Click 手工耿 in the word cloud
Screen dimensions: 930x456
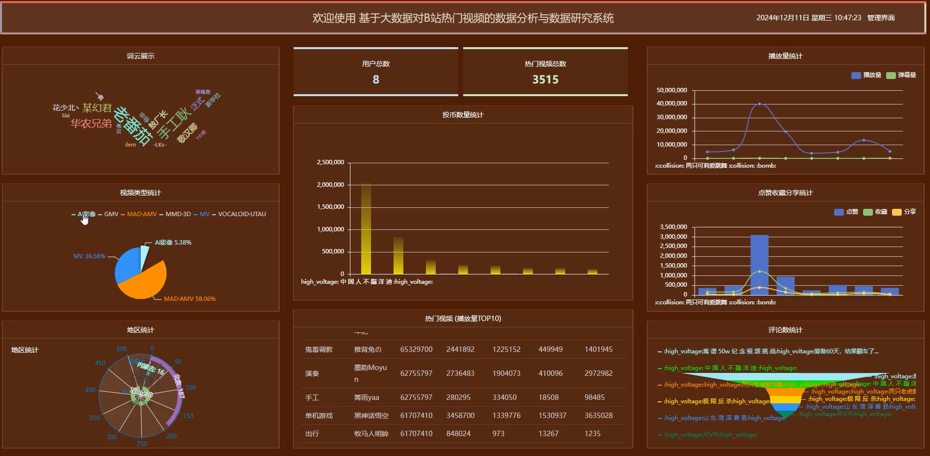173,123
